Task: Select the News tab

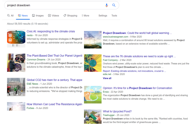Action: coord(23,15)
